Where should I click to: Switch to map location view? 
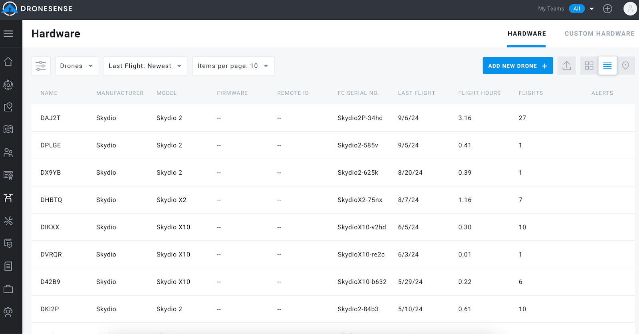[626, 66]
